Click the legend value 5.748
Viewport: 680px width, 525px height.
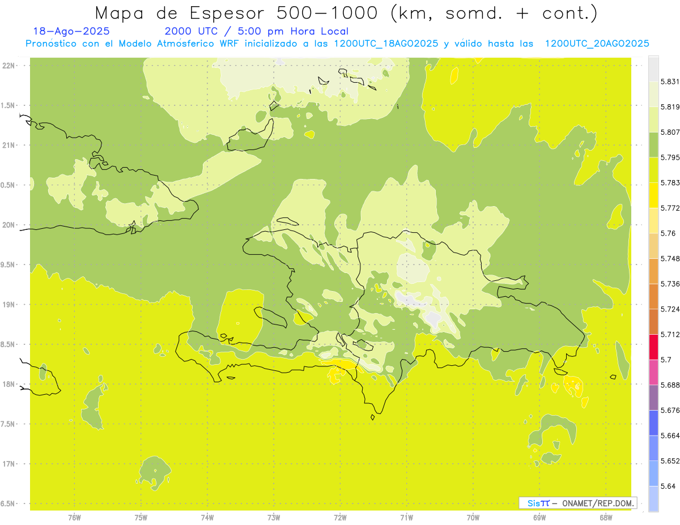pyautogui.click(x=670, y=259)
